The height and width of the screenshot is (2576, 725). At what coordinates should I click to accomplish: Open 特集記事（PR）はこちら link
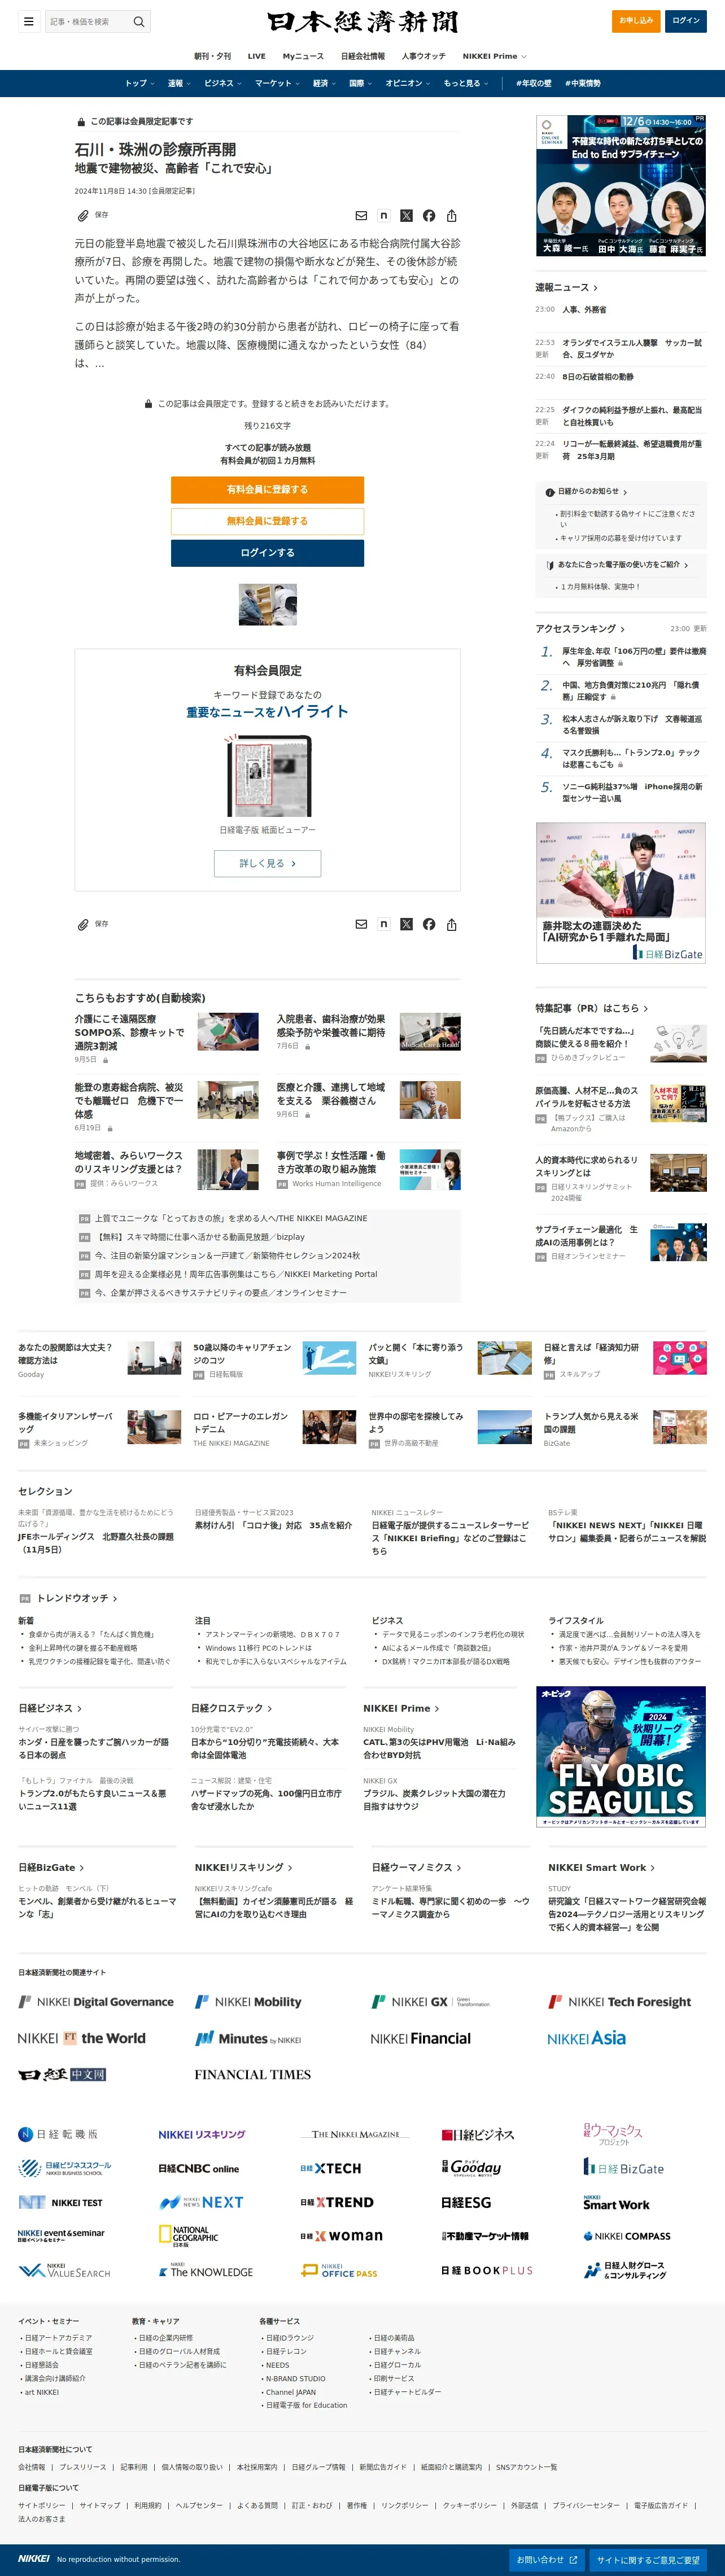point(591,1008)
